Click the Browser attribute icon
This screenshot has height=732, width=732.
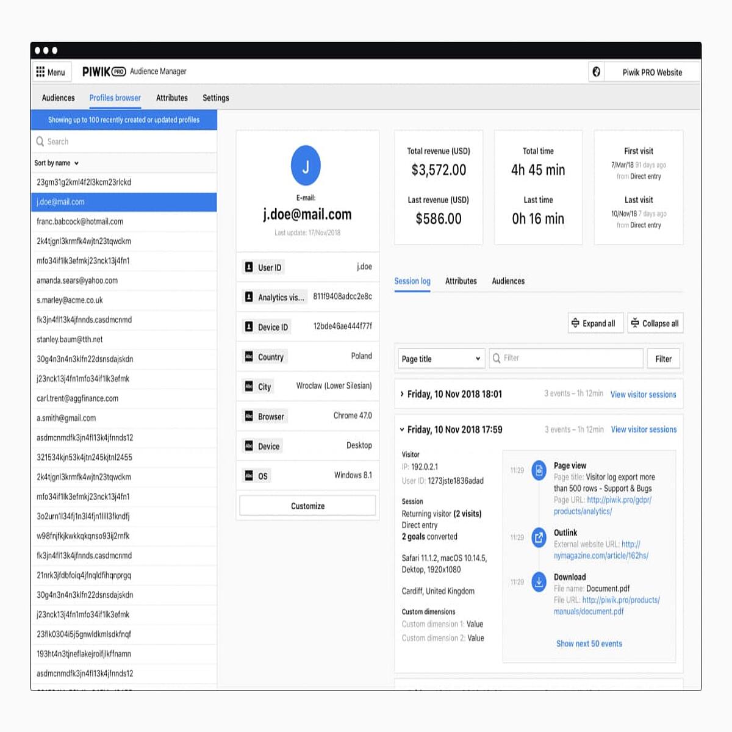[x=249, y=416]
